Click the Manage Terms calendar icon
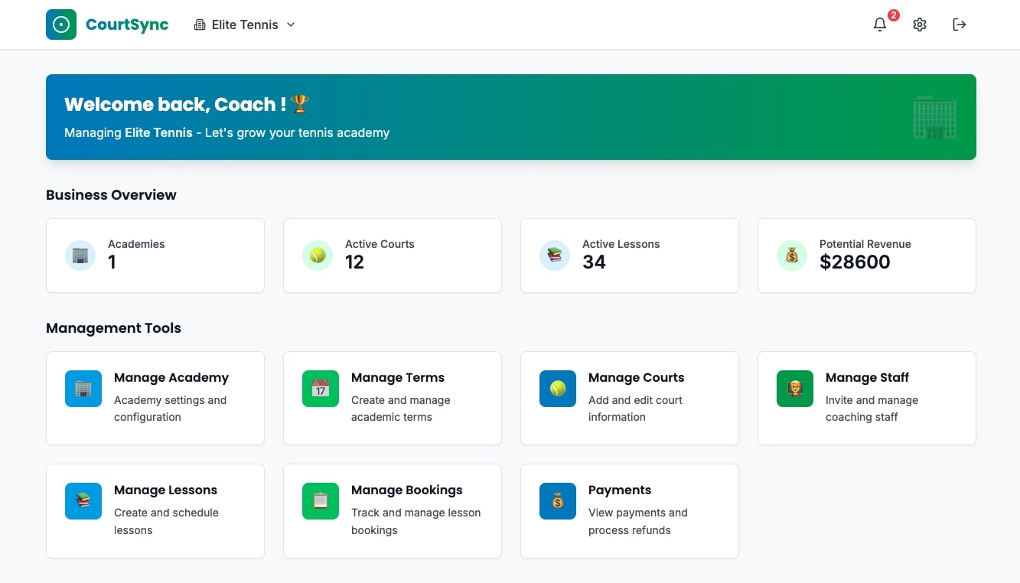The height and width of the screenshot is (583, 1020). [x=321, y=389]
